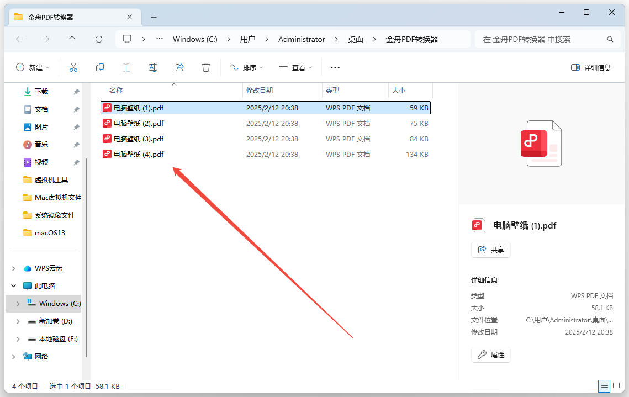The height and width of the screenshot is (397, 629).
Task: Refresh the current folder
Action: 99,39
